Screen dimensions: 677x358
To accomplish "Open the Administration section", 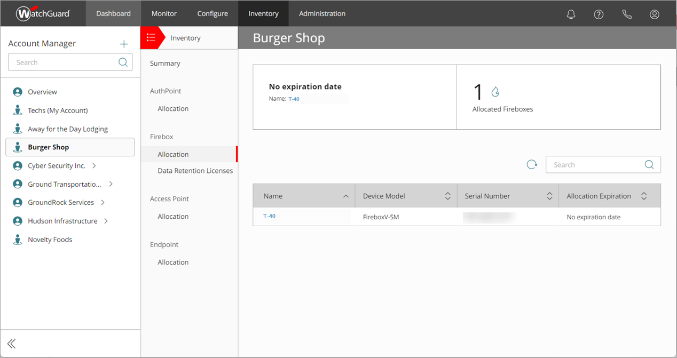I will [322, 13].
